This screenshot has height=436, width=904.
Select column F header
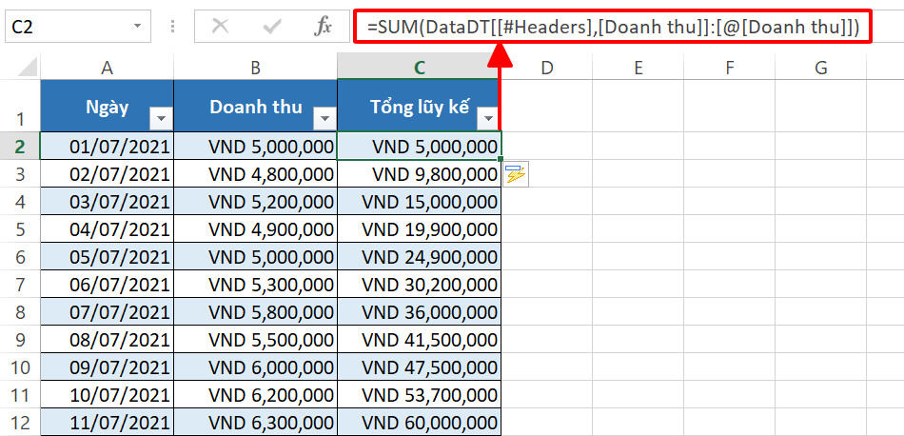[729, 68]
